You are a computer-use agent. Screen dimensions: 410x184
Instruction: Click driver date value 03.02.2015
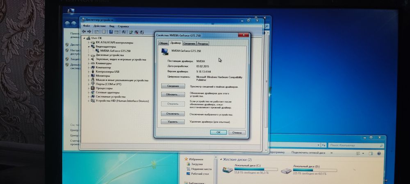click(203, 66)
